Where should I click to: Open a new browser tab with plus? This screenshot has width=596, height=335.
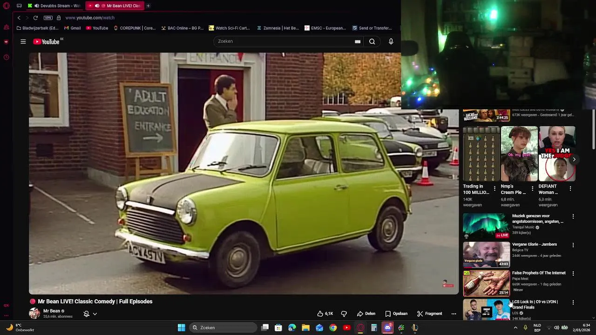[x=148, y=6]
